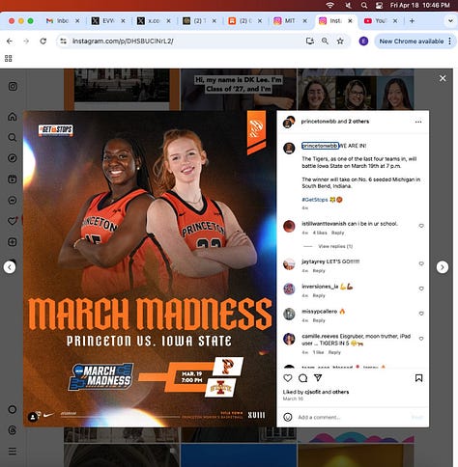Expand the tab search dropdown arrow
This screenshot has height=467, width=458.
450,21
